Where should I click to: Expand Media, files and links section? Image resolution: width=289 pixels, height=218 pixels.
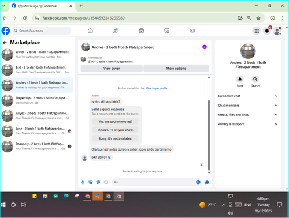click(x=248, y=115)
